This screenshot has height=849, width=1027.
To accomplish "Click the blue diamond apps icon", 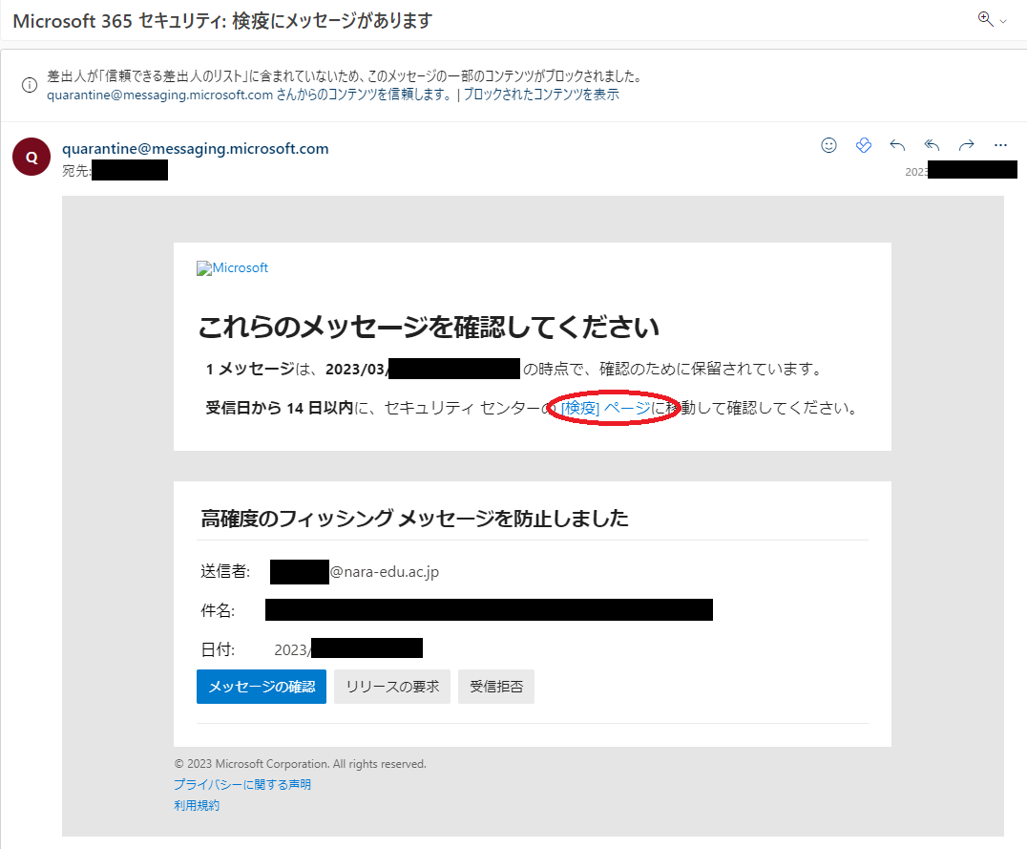I will pos(863,145).
